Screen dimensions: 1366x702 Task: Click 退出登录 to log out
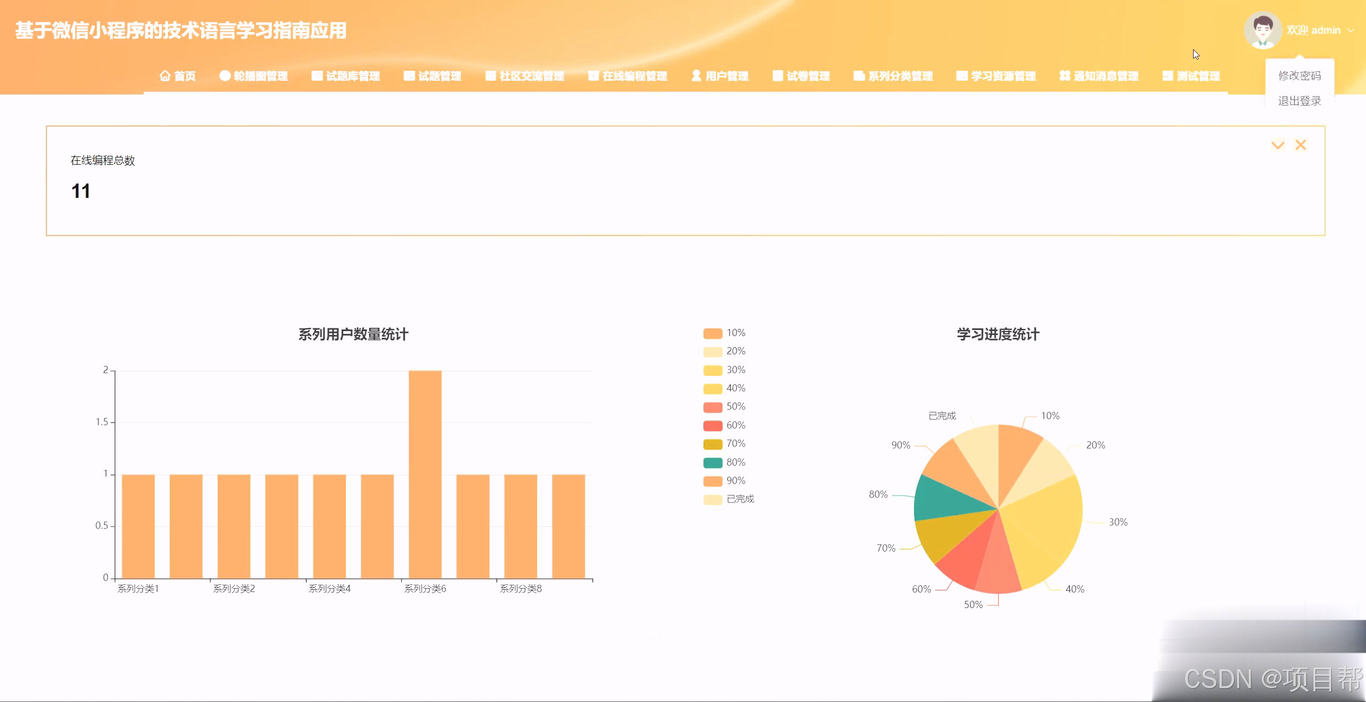(x=1299, y=101)
